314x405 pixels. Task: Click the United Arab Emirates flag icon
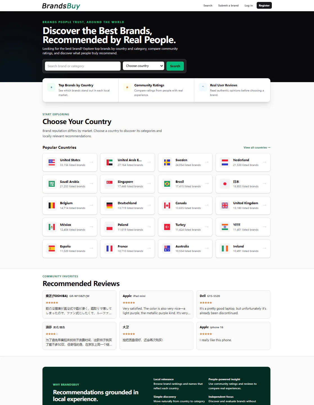pos(110,162)
